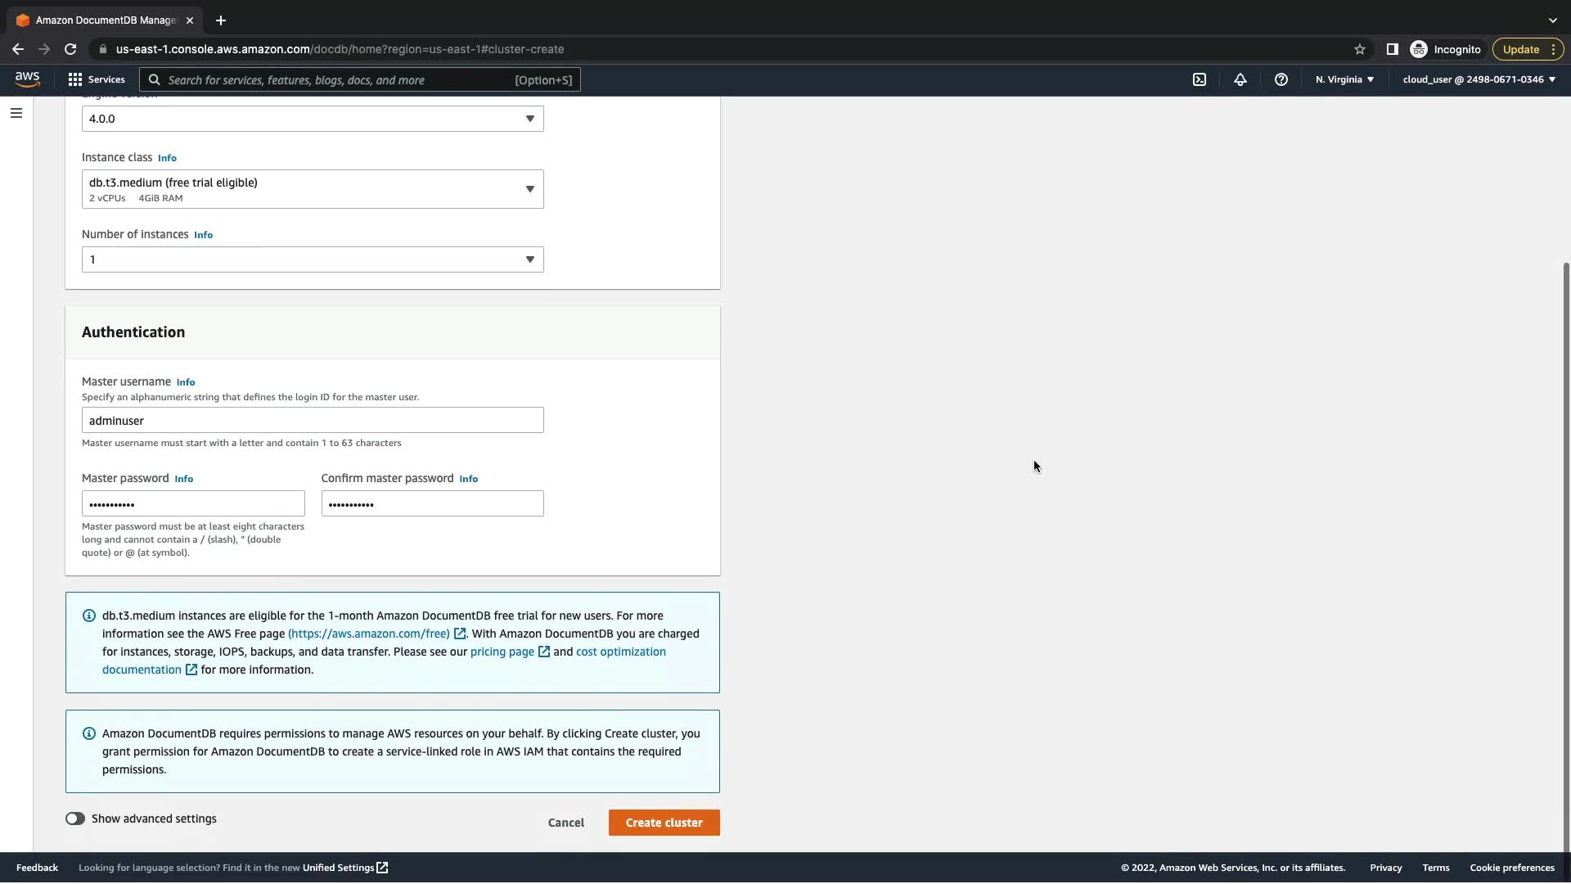1571x884 pixels.
Task: Bookmark this page with star icon
Action: point(1359,49)
